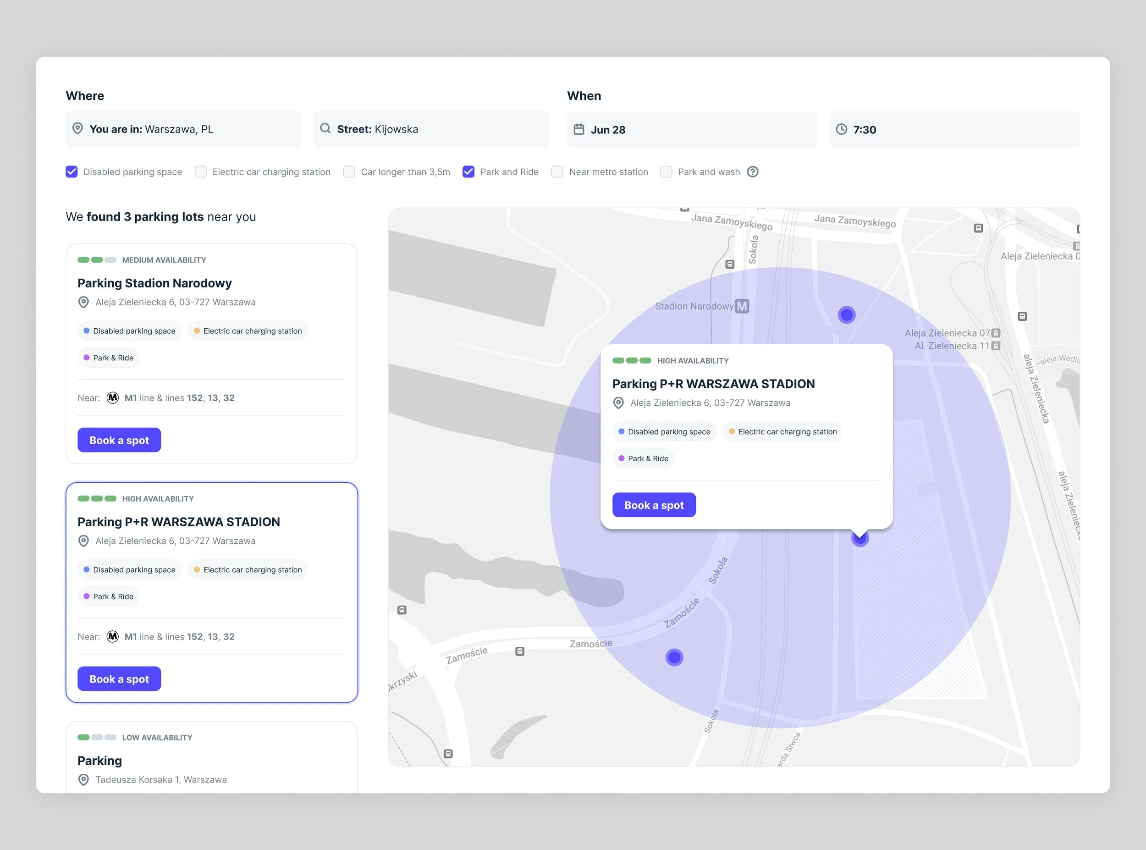Click the Stadion Narodowy metro M icon on map
The height and width of the screenshot is (850, 1146).
pos(742,306)
